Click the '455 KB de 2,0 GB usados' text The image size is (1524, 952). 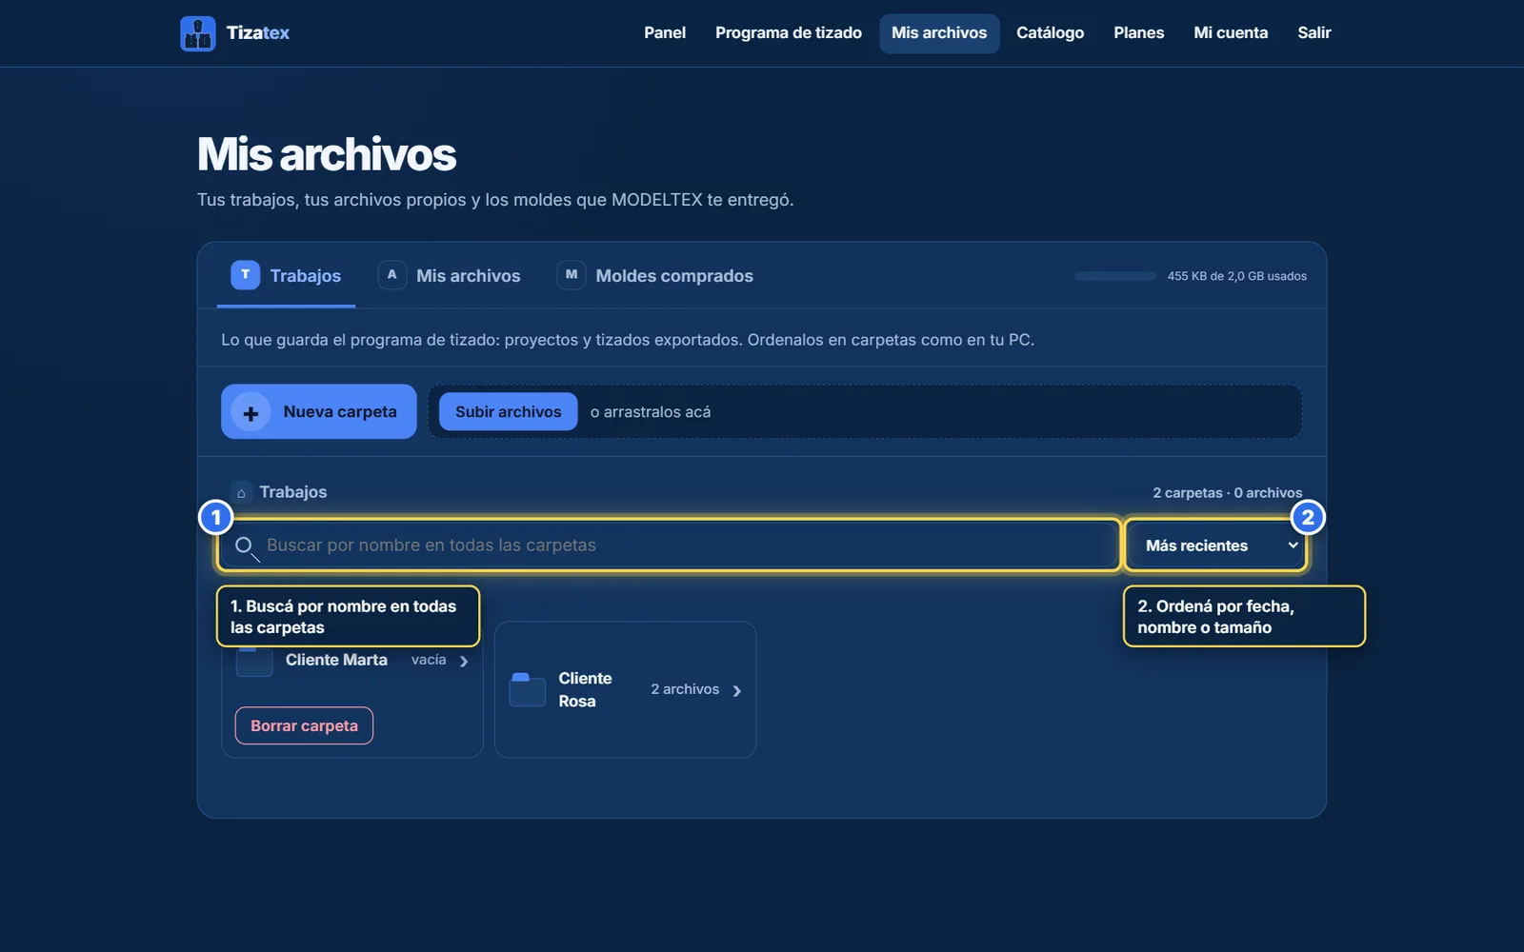(1237, 276)
